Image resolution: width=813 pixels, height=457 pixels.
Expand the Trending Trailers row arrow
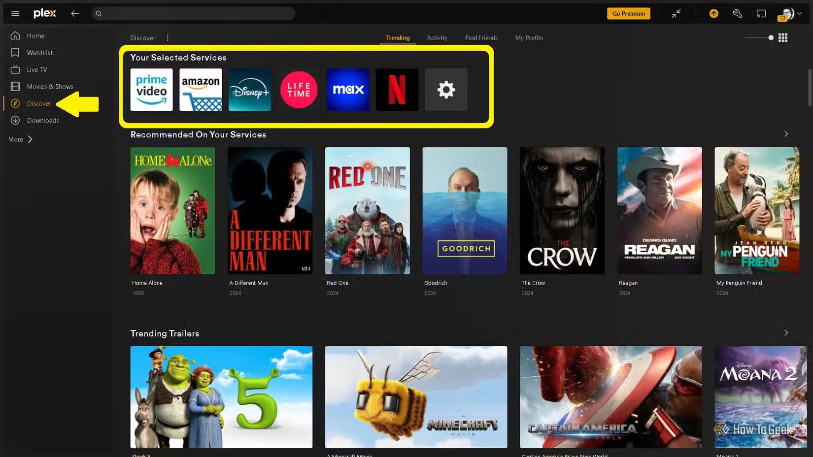786,333
